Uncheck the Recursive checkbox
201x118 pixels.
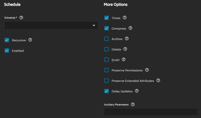pyautogui.click(x=7, y=40)
